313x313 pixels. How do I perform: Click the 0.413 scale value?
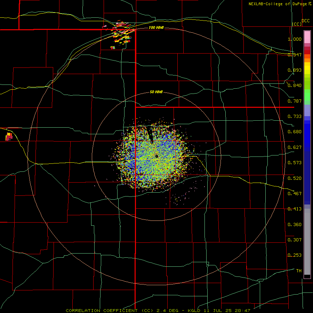(295, 209)
